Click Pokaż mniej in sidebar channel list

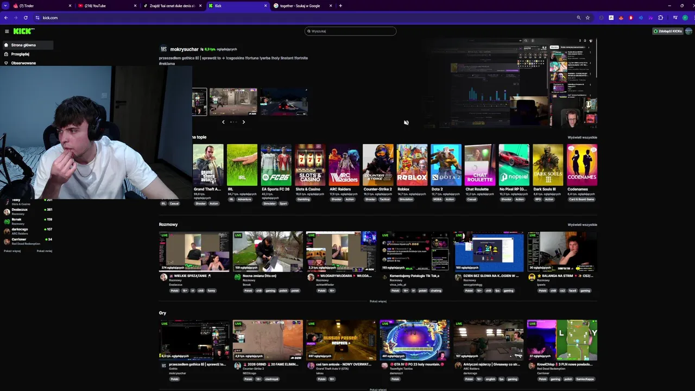point(45,251)
